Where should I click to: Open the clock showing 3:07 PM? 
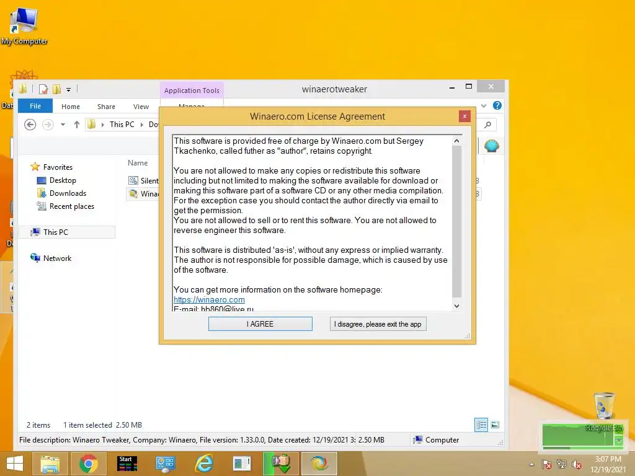pyautogui.click(x=608, y=464)
